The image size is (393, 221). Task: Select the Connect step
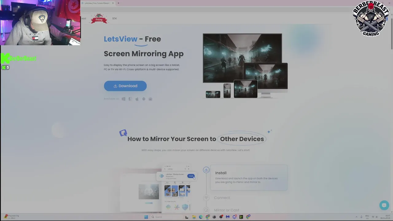222,198
